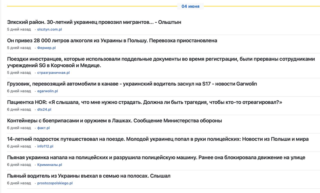320x193 pixels.
Task: Open headline about Элкский район 30-летний украинец
Action: 94,22
